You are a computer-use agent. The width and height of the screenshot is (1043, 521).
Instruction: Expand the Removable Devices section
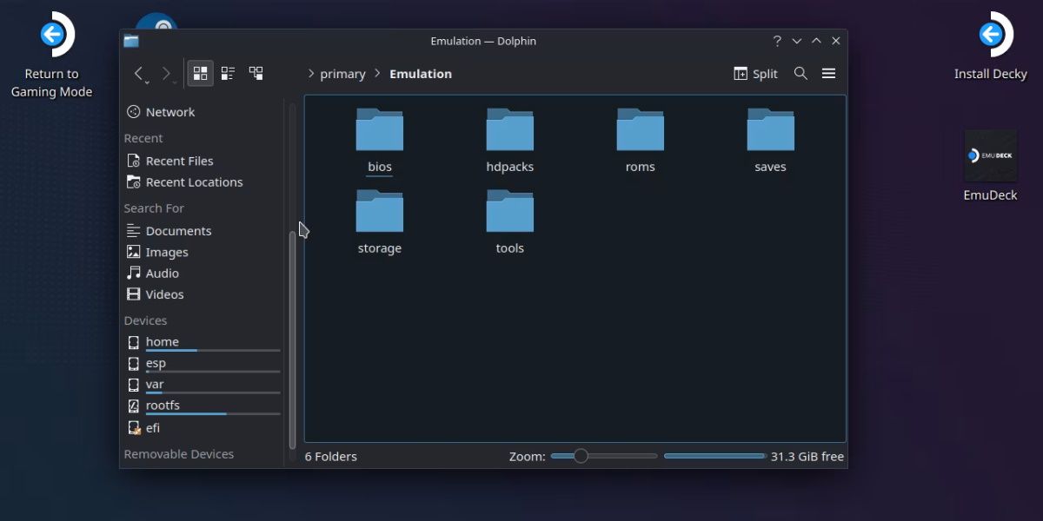point(179,453)
